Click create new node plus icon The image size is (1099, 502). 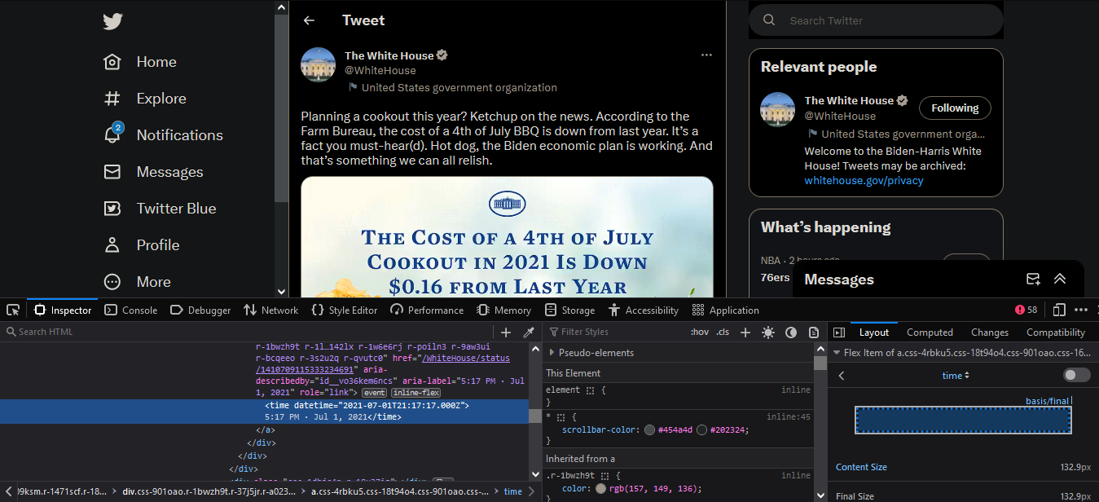coord(506,332)
